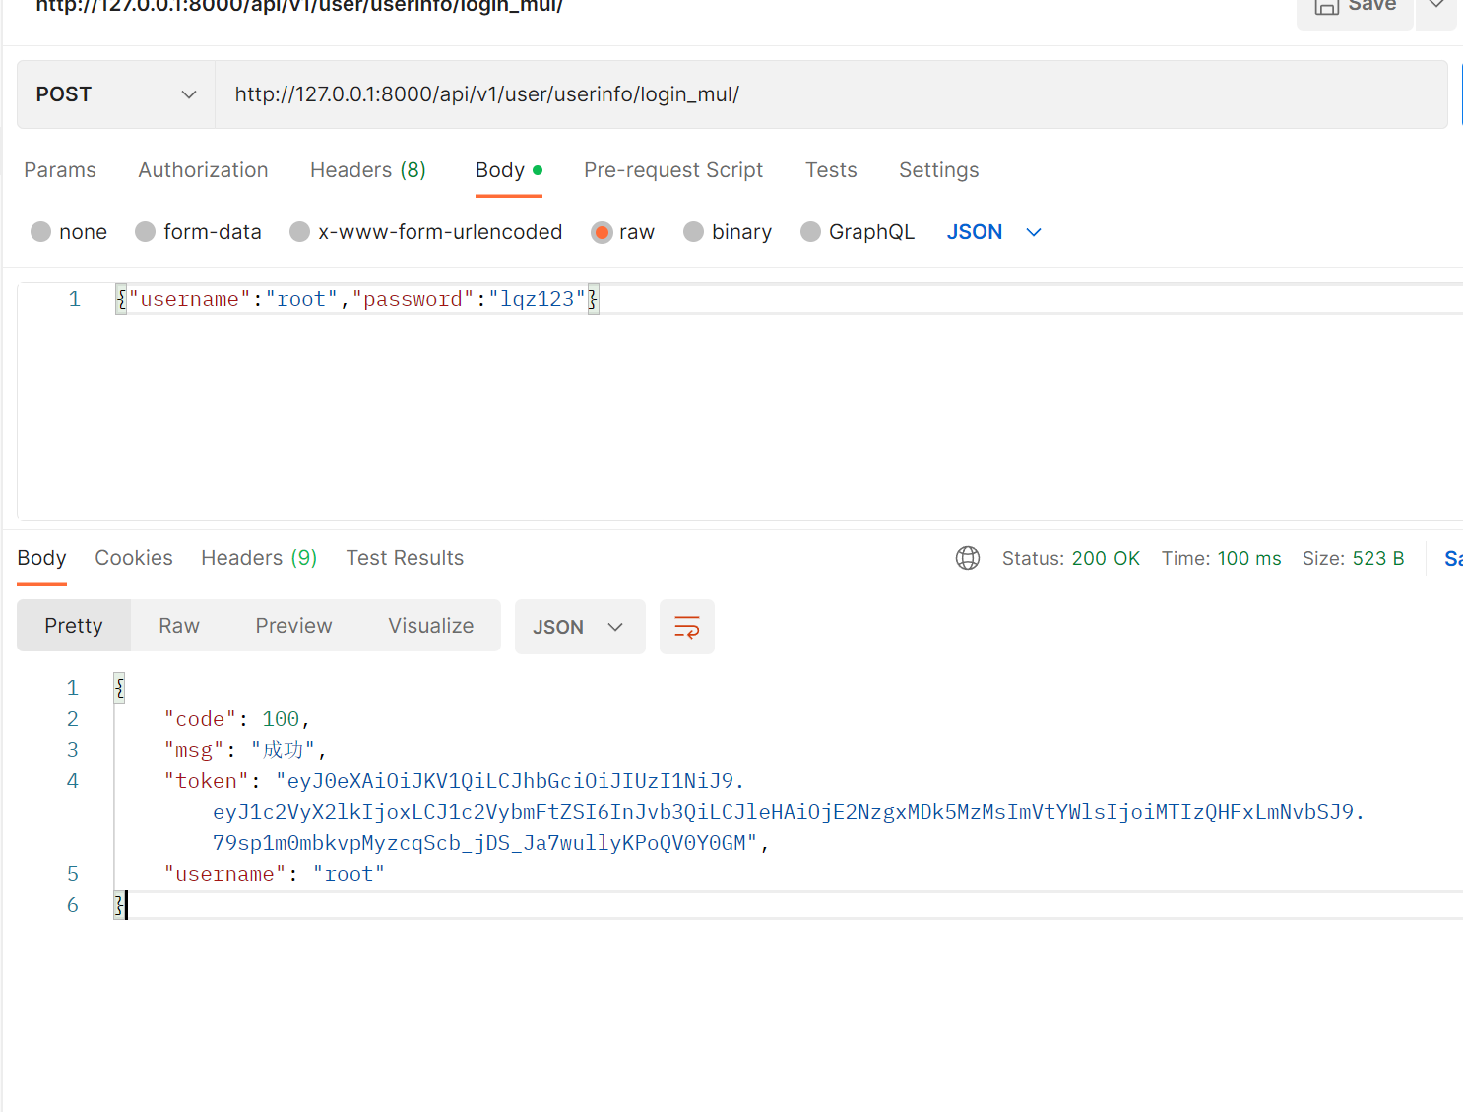Image resolution: width=1463 pixels, height=1112 pixels.
Task: Select the raw body type
Action: [623, 232]
